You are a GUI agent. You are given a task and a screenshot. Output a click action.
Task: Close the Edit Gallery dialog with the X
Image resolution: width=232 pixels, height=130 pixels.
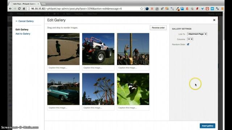pos(214,20)
